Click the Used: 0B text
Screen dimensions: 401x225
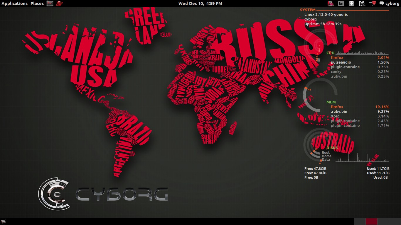coord(380,178)
